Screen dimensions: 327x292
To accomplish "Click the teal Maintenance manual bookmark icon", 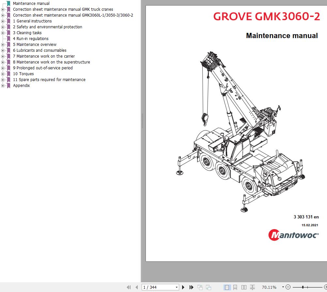I will [x=8, y=4].
